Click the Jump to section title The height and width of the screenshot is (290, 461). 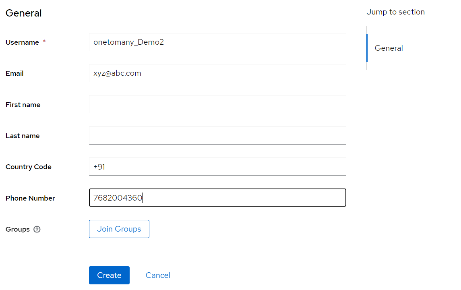[x=395, y=12]
